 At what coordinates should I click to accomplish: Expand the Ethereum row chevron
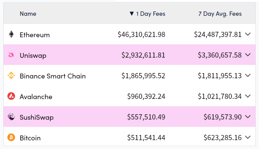coord(248,34)
